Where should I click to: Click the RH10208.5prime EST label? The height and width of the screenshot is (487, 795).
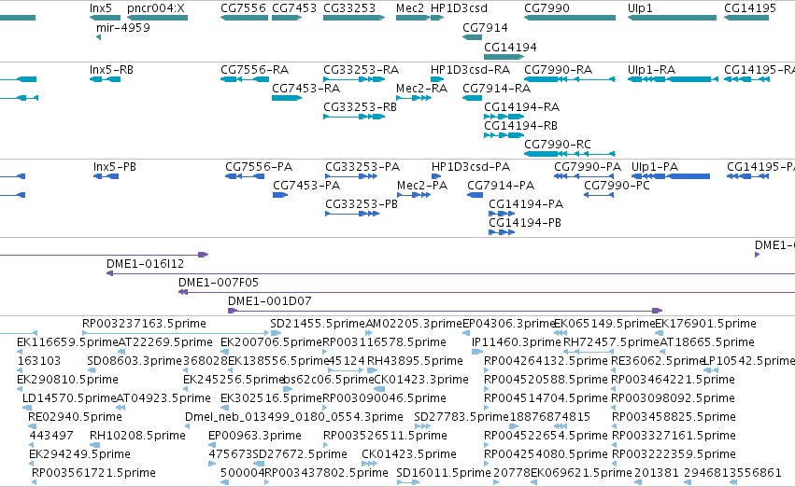pos(137,436)
